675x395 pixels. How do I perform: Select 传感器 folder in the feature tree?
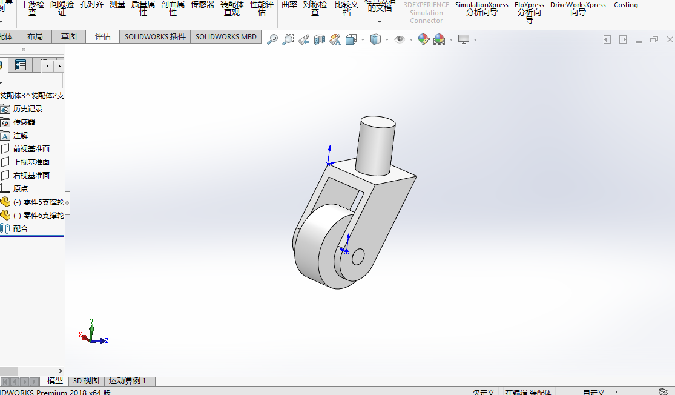point(24,122)
